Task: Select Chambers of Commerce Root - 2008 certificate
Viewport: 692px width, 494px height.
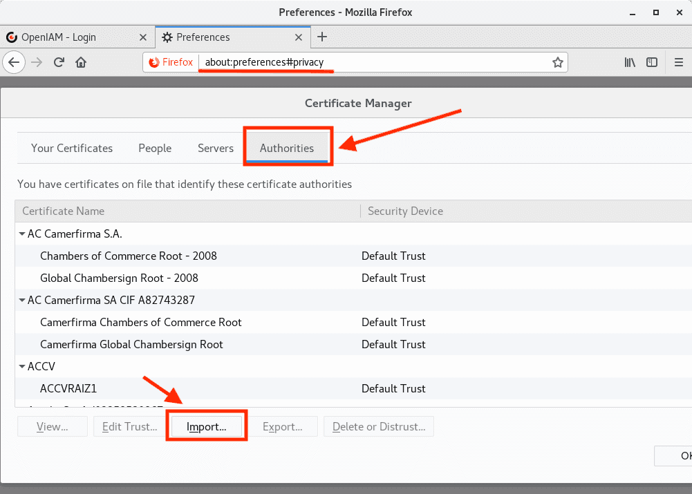Action: tap(129, 256)
